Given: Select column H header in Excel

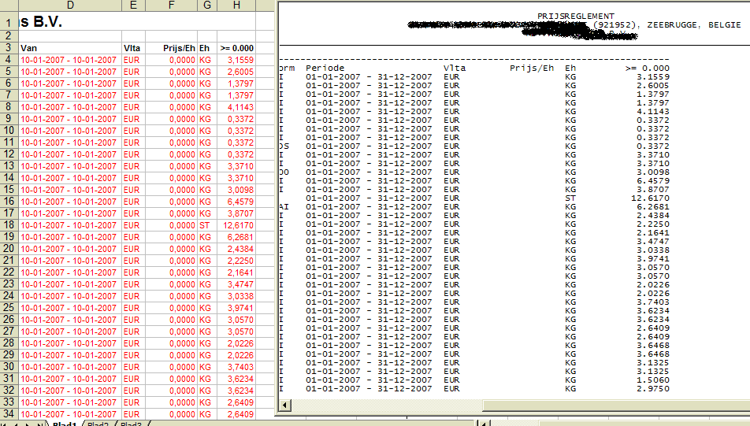Looking at the screenshot, I should [x=236, y=6].
